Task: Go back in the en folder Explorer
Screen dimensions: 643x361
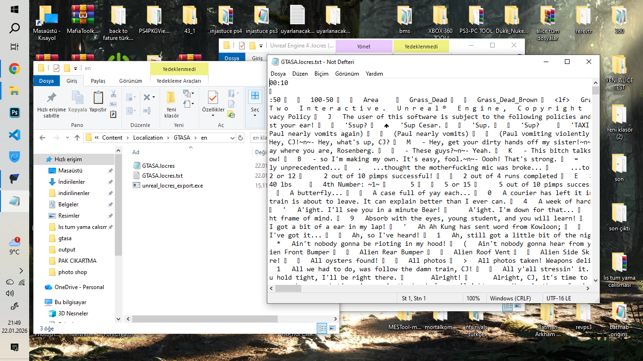Action: pos(42,138)
